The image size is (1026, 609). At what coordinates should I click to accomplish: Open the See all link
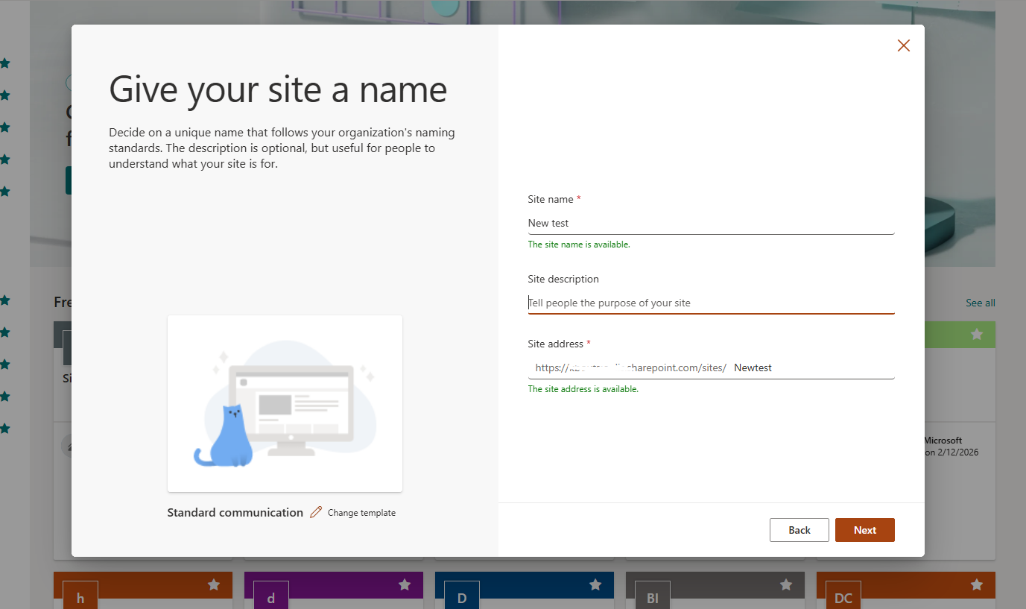980,303
